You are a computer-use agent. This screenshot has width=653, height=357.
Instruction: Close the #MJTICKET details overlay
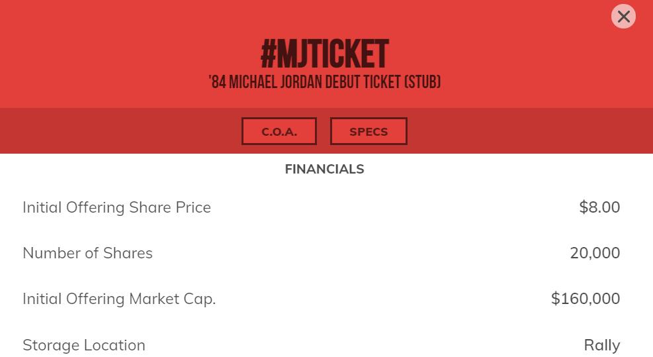coord(623,17)
